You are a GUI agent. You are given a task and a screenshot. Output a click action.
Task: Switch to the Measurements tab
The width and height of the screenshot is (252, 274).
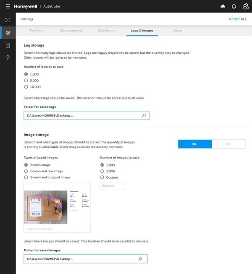click(71, 31)
